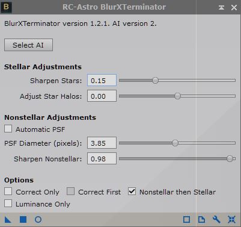
Task: Click the Sharpen Stars value field 0.15
Action: coord(102,81)
